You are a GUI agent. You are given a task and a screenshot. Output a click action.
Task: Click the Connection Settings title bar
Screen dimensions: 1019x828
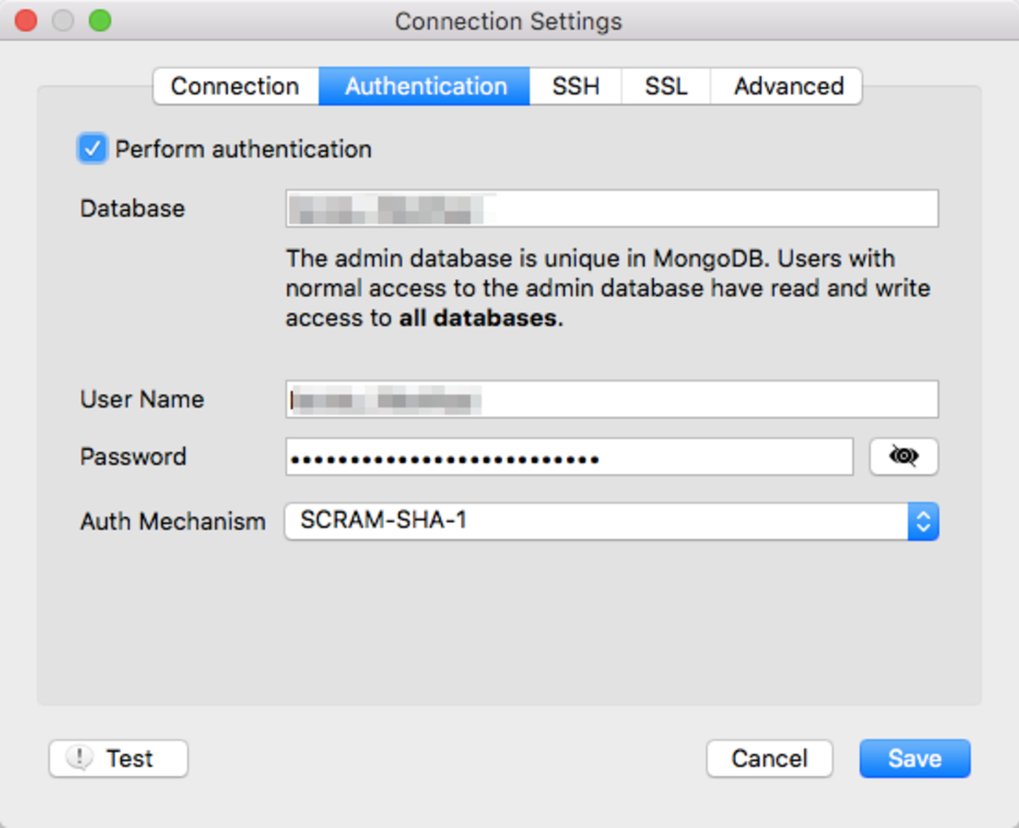tap(508, 21)
